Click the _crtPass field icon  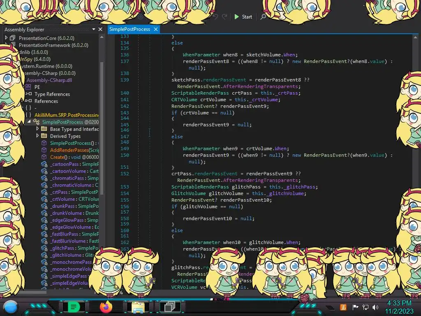44,192
